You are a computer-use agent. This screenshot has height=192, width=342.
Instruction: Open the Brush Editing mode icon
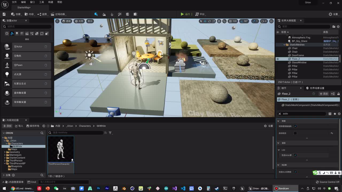coord(135,14)
